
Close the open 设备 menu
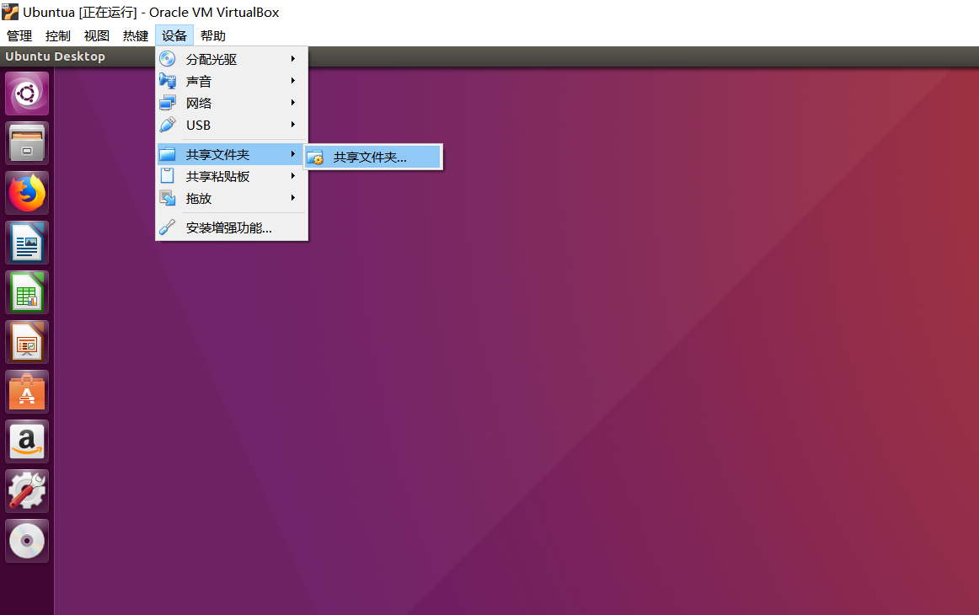pyautogui.click(x=174, y=35)
